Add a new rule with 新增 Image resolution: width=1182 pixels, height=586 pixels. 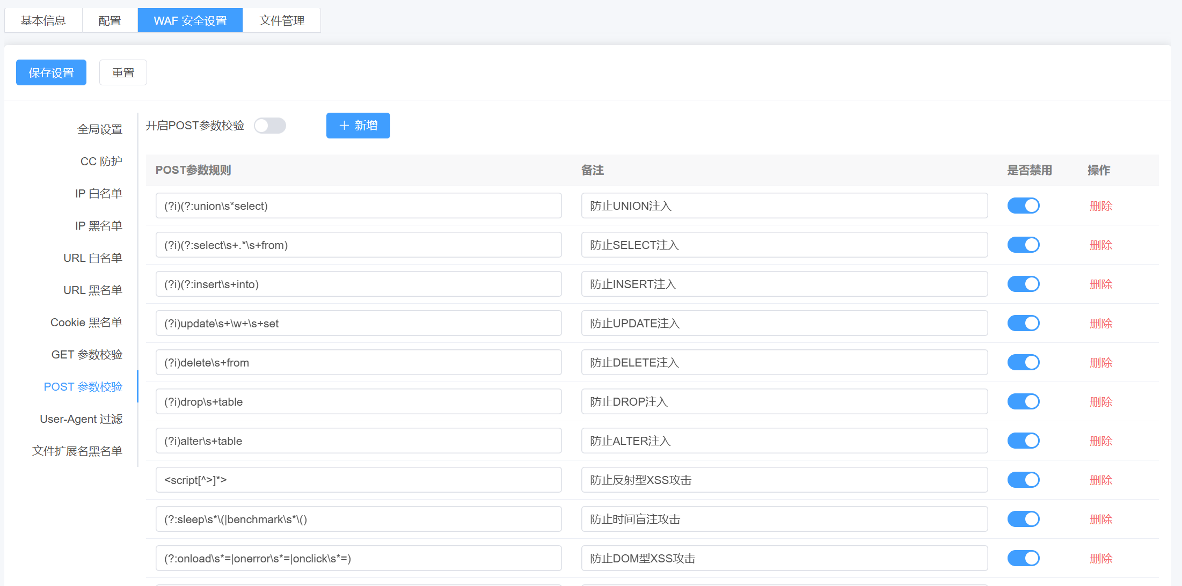(x=358, y=126)
